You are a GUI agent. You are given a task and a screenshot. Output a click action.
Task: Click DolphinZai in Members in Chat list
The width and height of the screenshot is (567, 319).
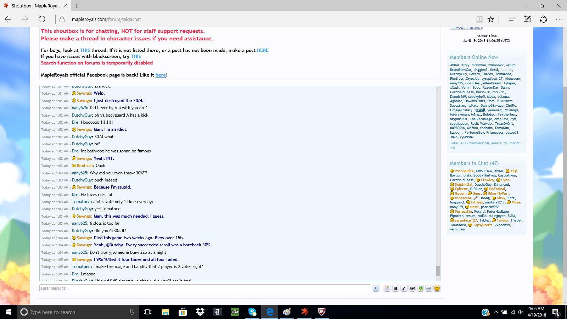464,185
